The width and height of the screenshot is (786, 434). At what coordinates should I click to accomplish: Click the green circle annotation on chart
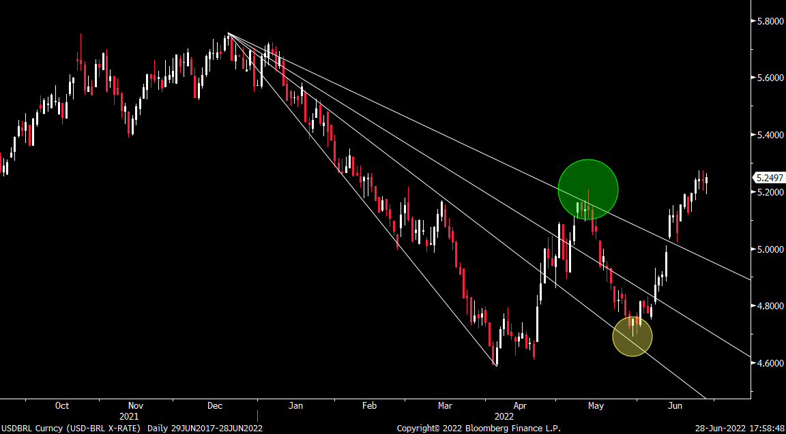pos(588,189)
